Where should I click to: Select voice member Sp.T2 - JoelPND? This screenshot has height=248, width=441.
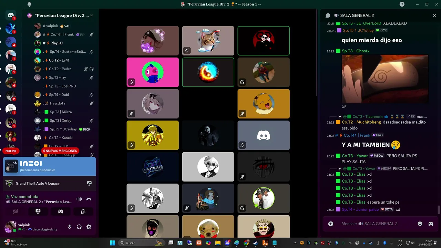(64, 86)
